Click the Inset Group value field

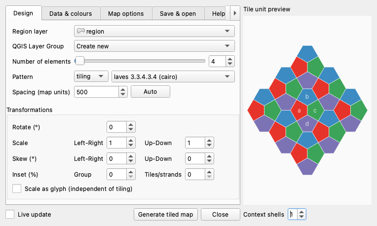(116, 174)
